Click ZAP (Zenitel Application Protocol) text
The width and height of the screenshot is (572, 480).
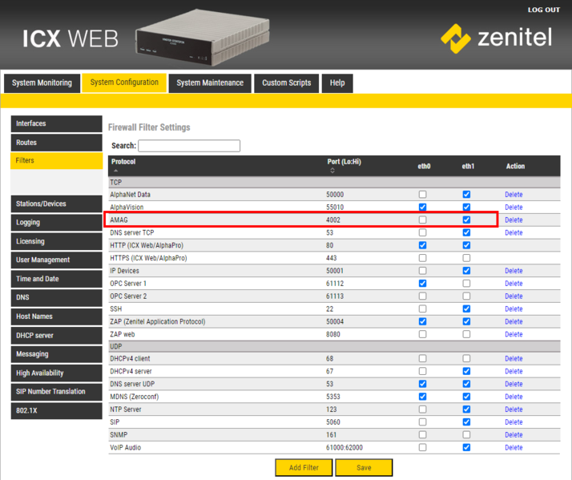[x=158, y=321]
